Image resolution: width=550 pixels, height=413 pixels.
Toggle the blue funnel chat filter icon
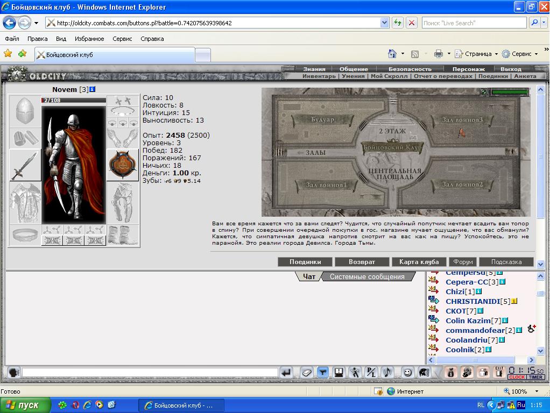point(323,372)
